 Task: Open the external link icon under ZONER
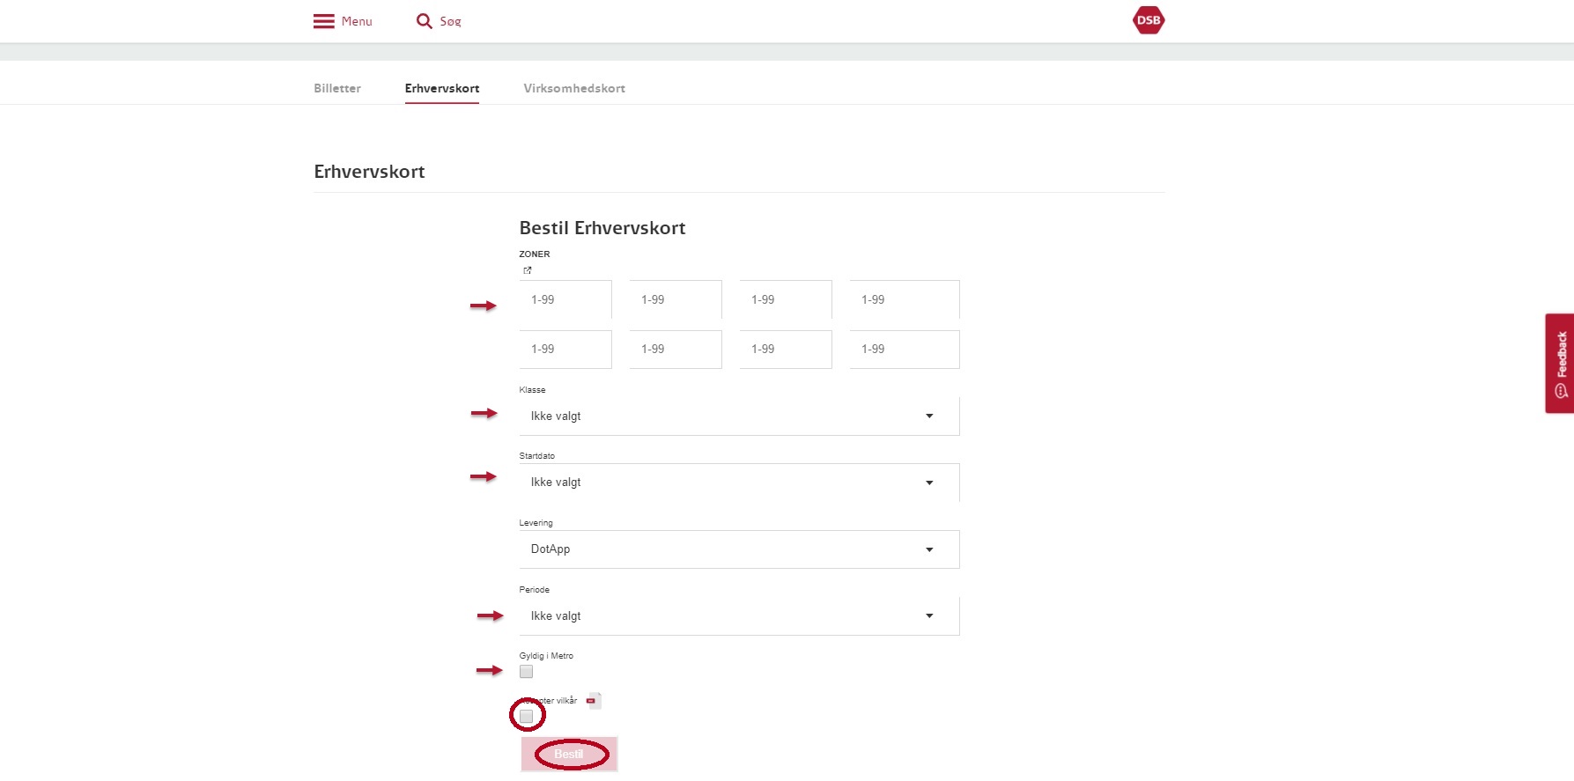tap(528, 270)
